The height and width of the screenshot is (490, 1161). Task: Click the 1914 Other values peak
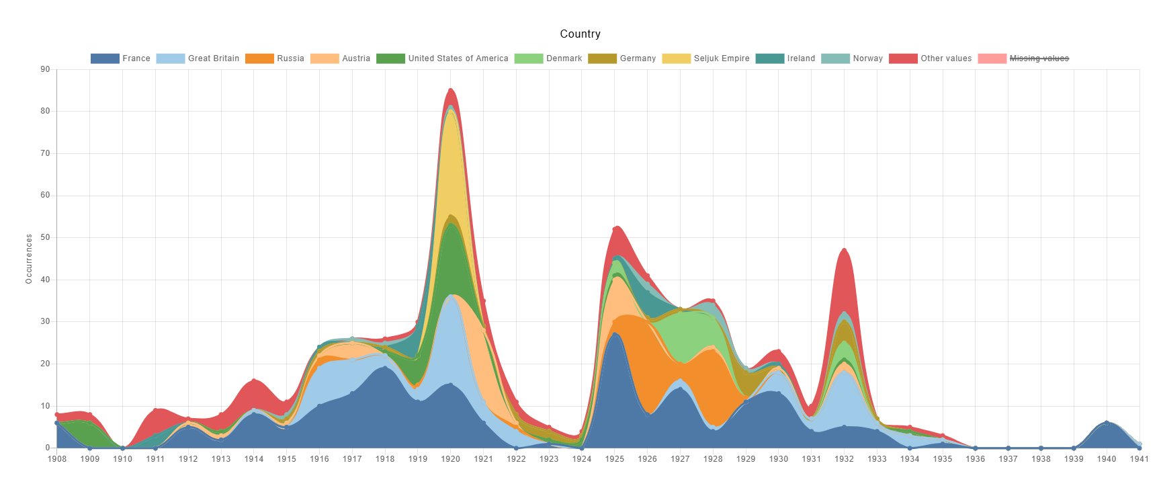pyautogui.click(x=254, y=380)
